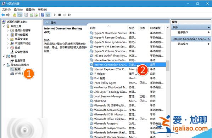Screen dimensions: 212x138
Task: Select IKE and AuthIP IPsec Key... row
Action: (128, 56)
